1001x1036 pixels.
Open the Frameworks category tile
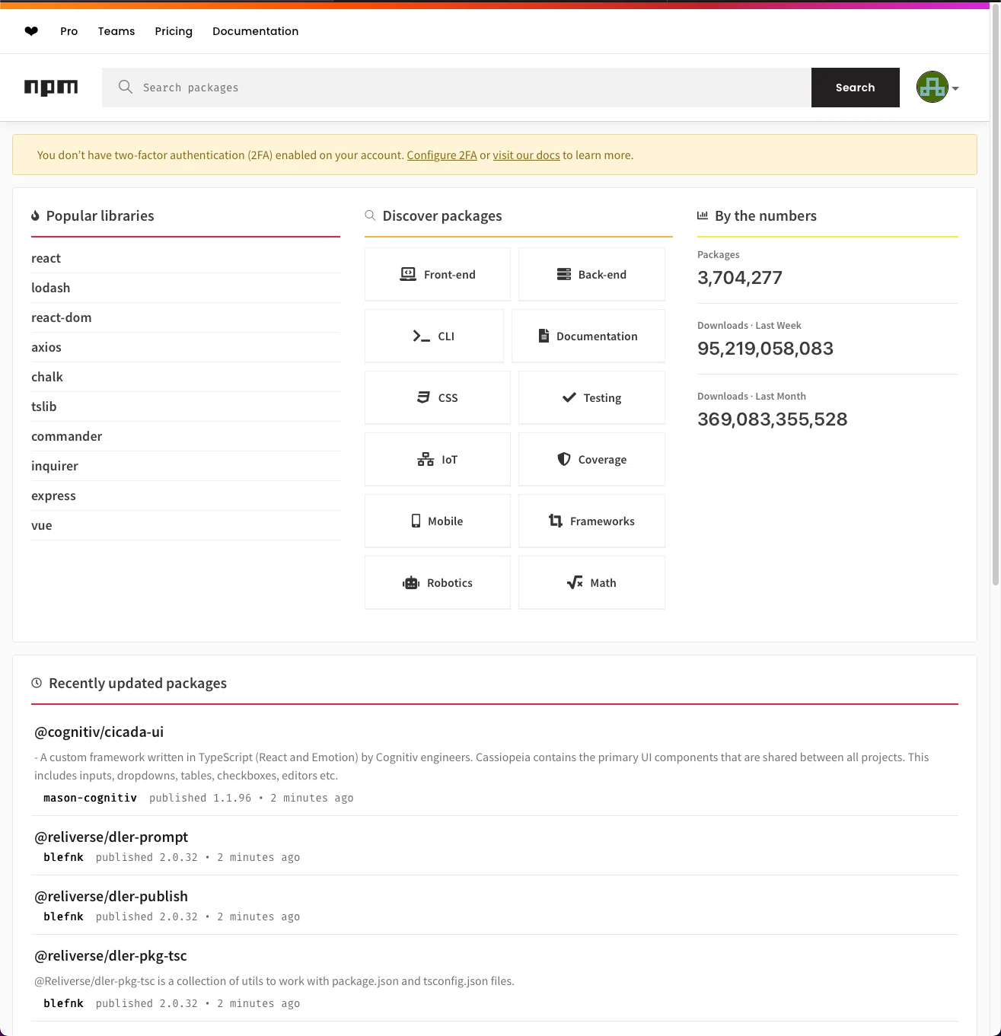(x=591, y=521)
